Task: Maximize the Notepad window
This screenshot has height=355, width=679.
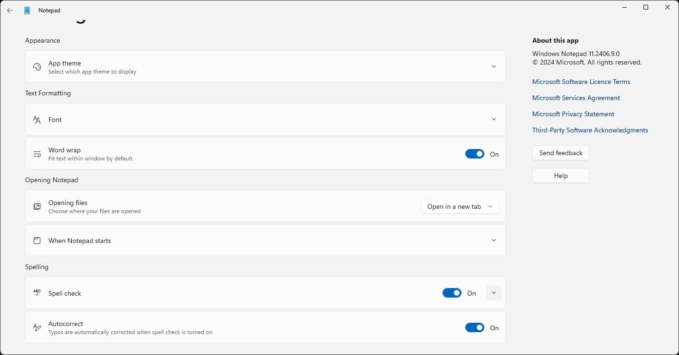Action: [x=646, y=7]
